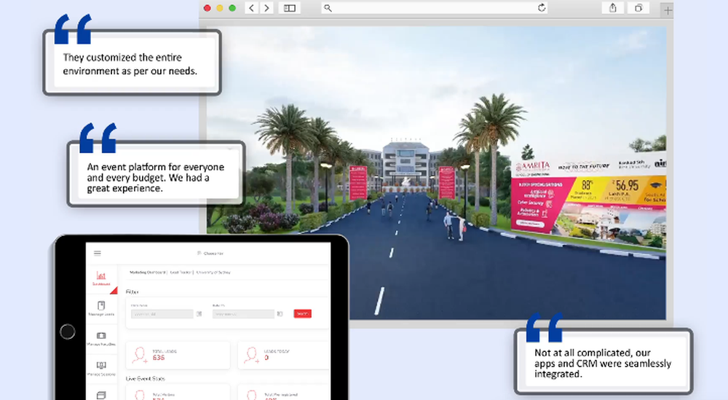This screenshot has width=728, height=400.
Task: Go back with the browser back arrow
Action: point(252,8)
